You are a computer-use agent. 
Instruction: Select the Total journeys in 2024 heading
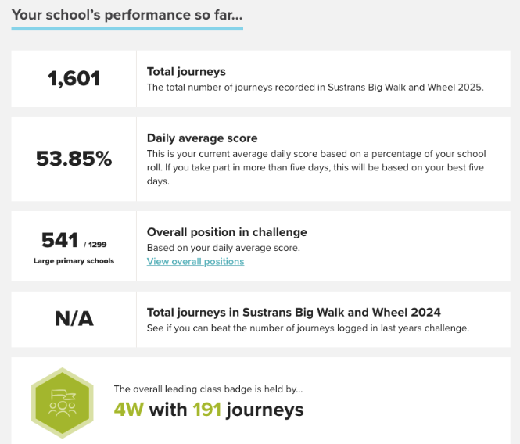(x=294, y=313)
